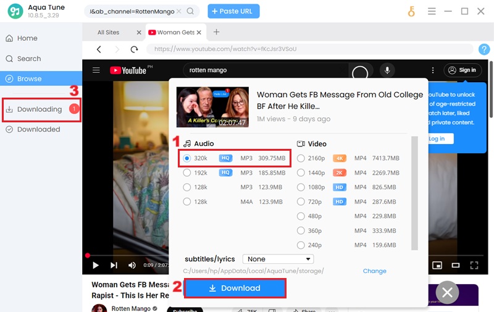494x312 pixels.
Task: Reload the page with refresh icon
Action: click(x=134, y=49)
